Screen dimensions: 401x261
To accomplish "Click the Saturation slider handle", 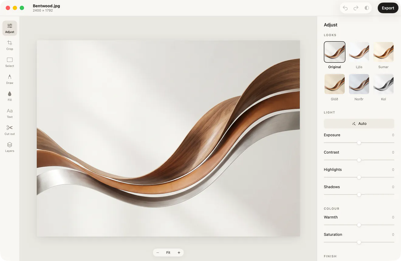I will pyautogui.click(x=359, y=242).
